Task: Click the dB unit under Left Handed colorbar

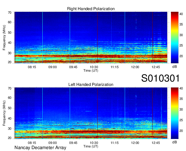Action: pos(175,142)
